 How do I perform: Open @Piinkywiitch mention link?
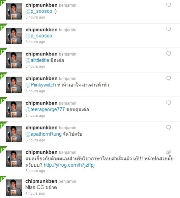[x=41, y=85]
